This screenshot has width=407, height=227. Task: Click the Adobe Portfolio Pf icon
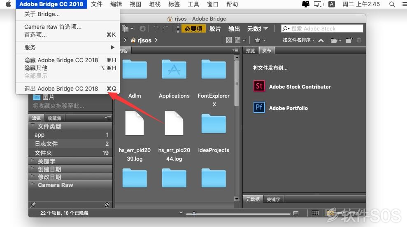tap(259, 107)
